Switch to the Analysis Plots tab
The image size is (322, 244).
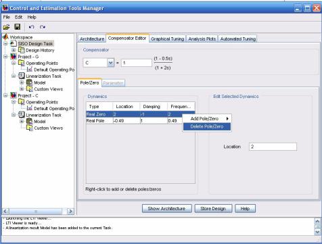click(202, 39)
